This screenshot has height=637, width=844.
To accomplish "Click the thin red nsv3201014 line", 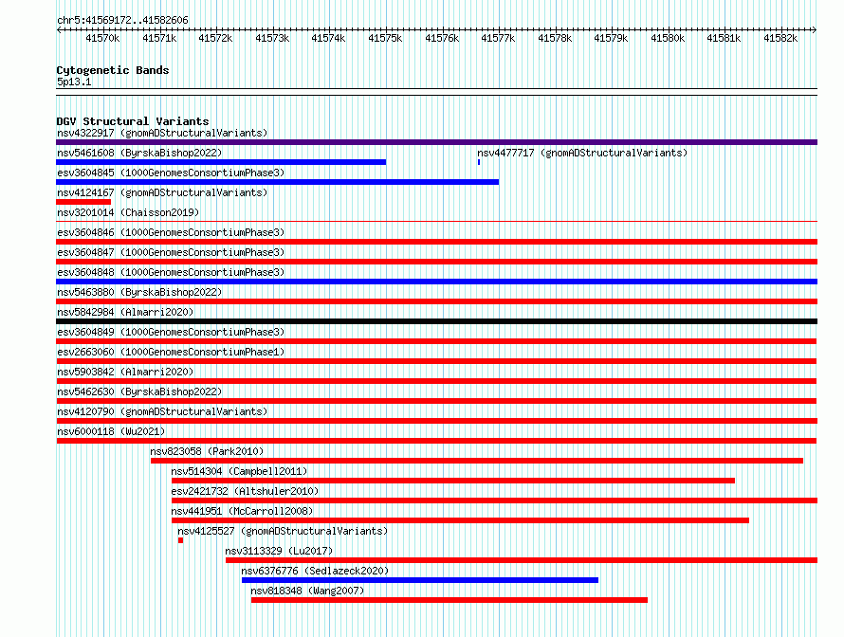I will point(436,221).
